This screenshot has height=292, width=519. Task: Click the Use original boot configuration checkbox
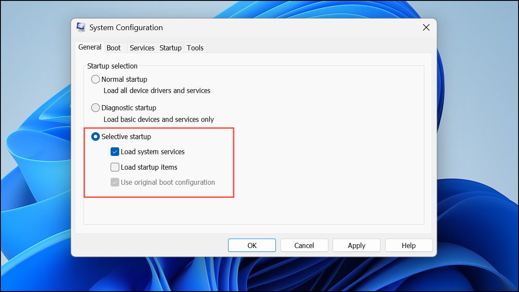tap(115, 182)
